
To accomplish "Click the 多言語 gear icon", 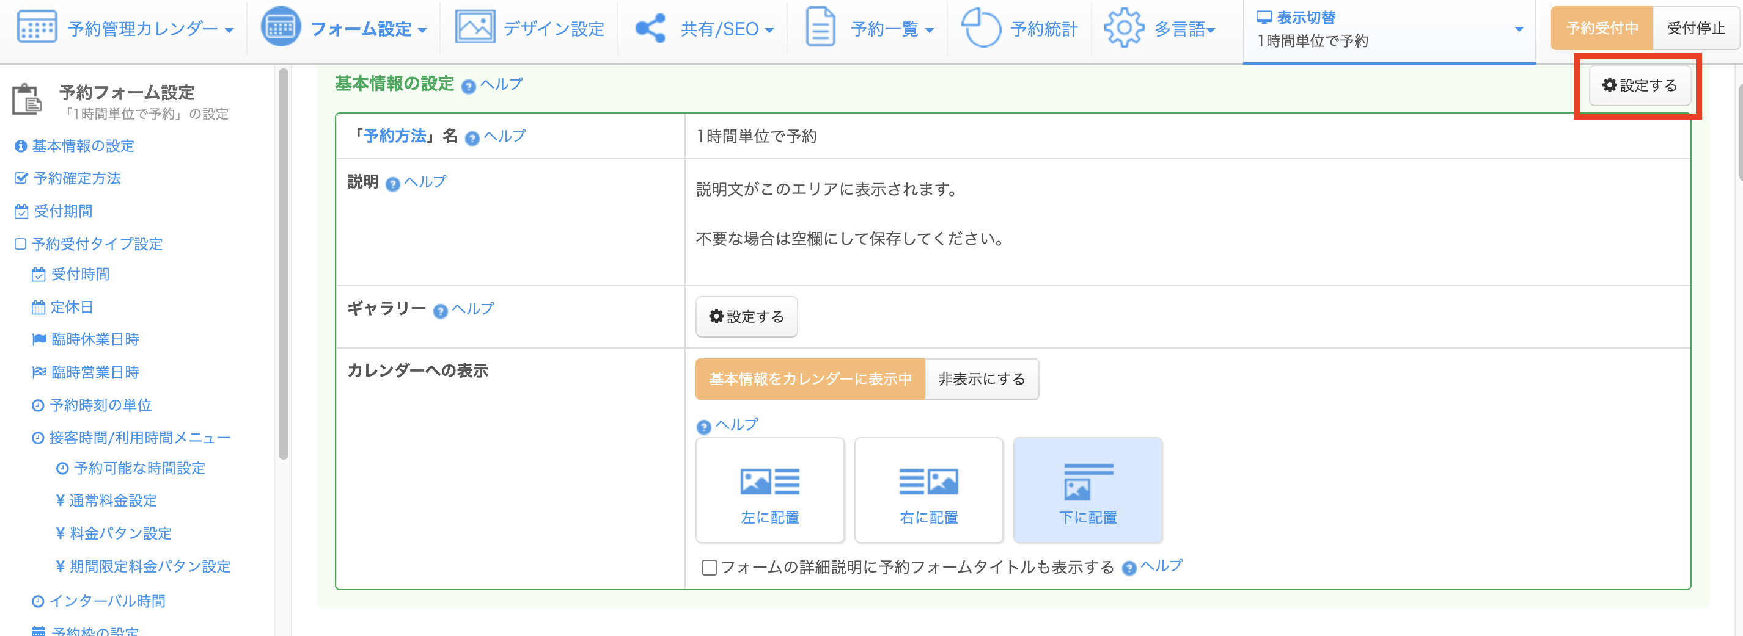I will pyautogui.click(x=1123, y=29).
